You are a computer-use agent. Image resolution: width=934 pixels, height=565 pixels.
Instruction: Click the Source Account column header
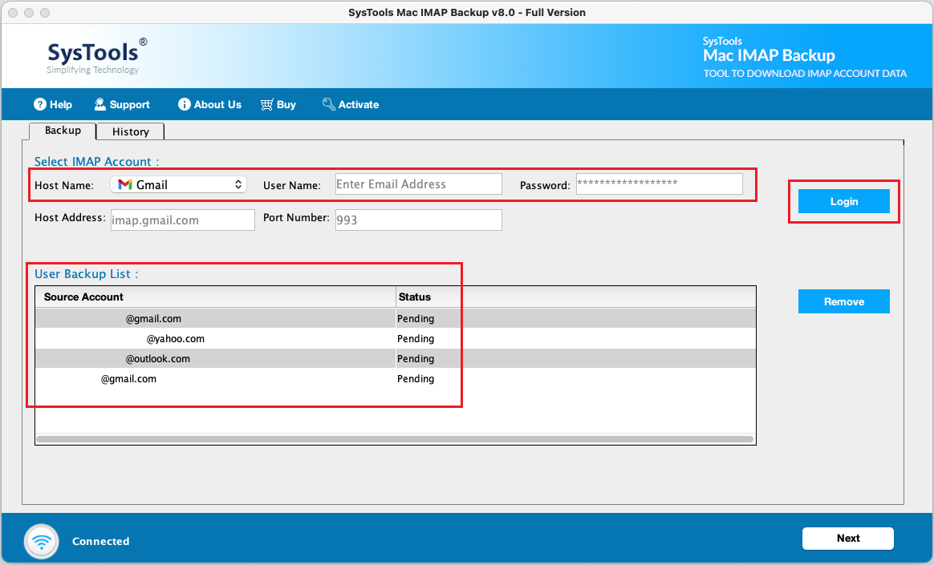[216, 297]
